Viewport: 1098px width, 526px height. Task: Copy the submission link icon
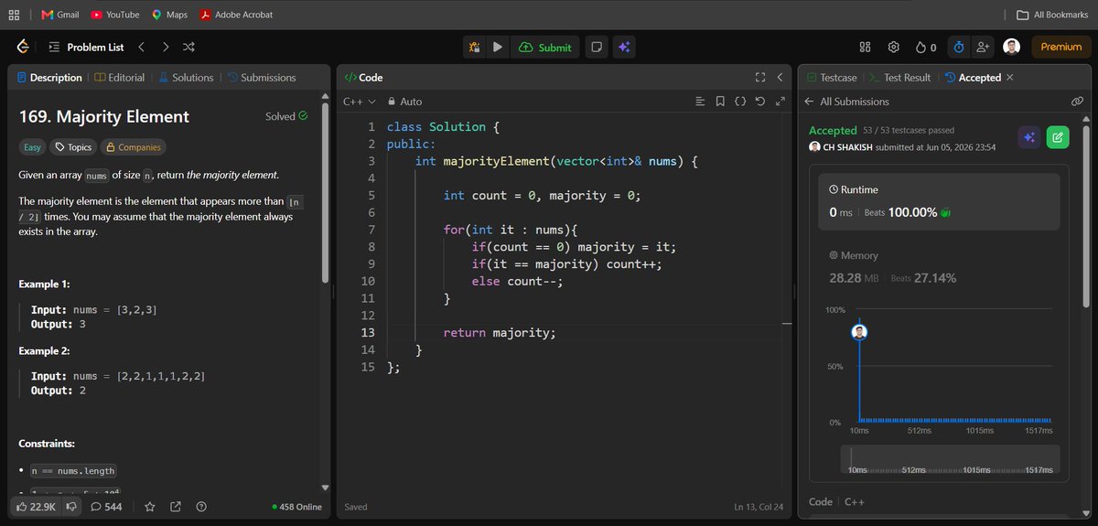point(1077,102)
